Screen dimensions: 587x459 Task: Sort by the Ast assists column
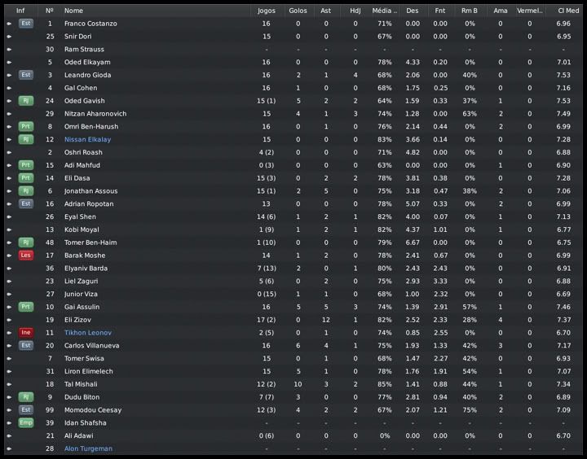(x=326, y=11)
